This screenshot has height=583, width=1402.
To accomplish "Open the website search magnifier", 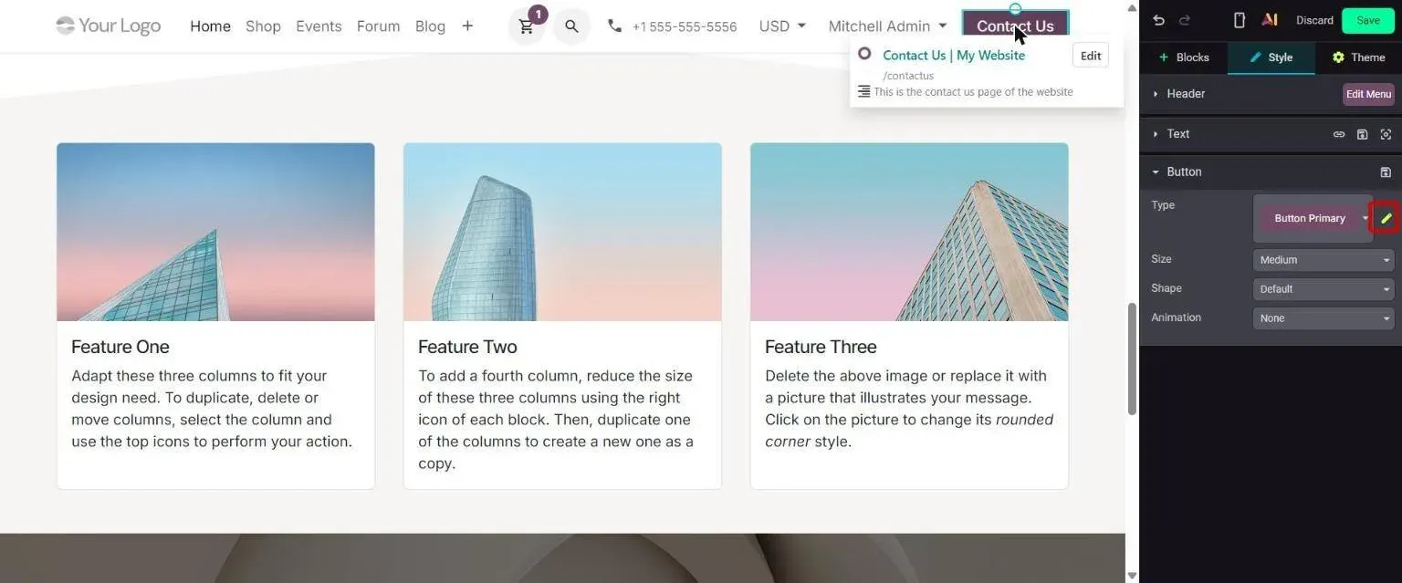I will click(x=571, y=26).
